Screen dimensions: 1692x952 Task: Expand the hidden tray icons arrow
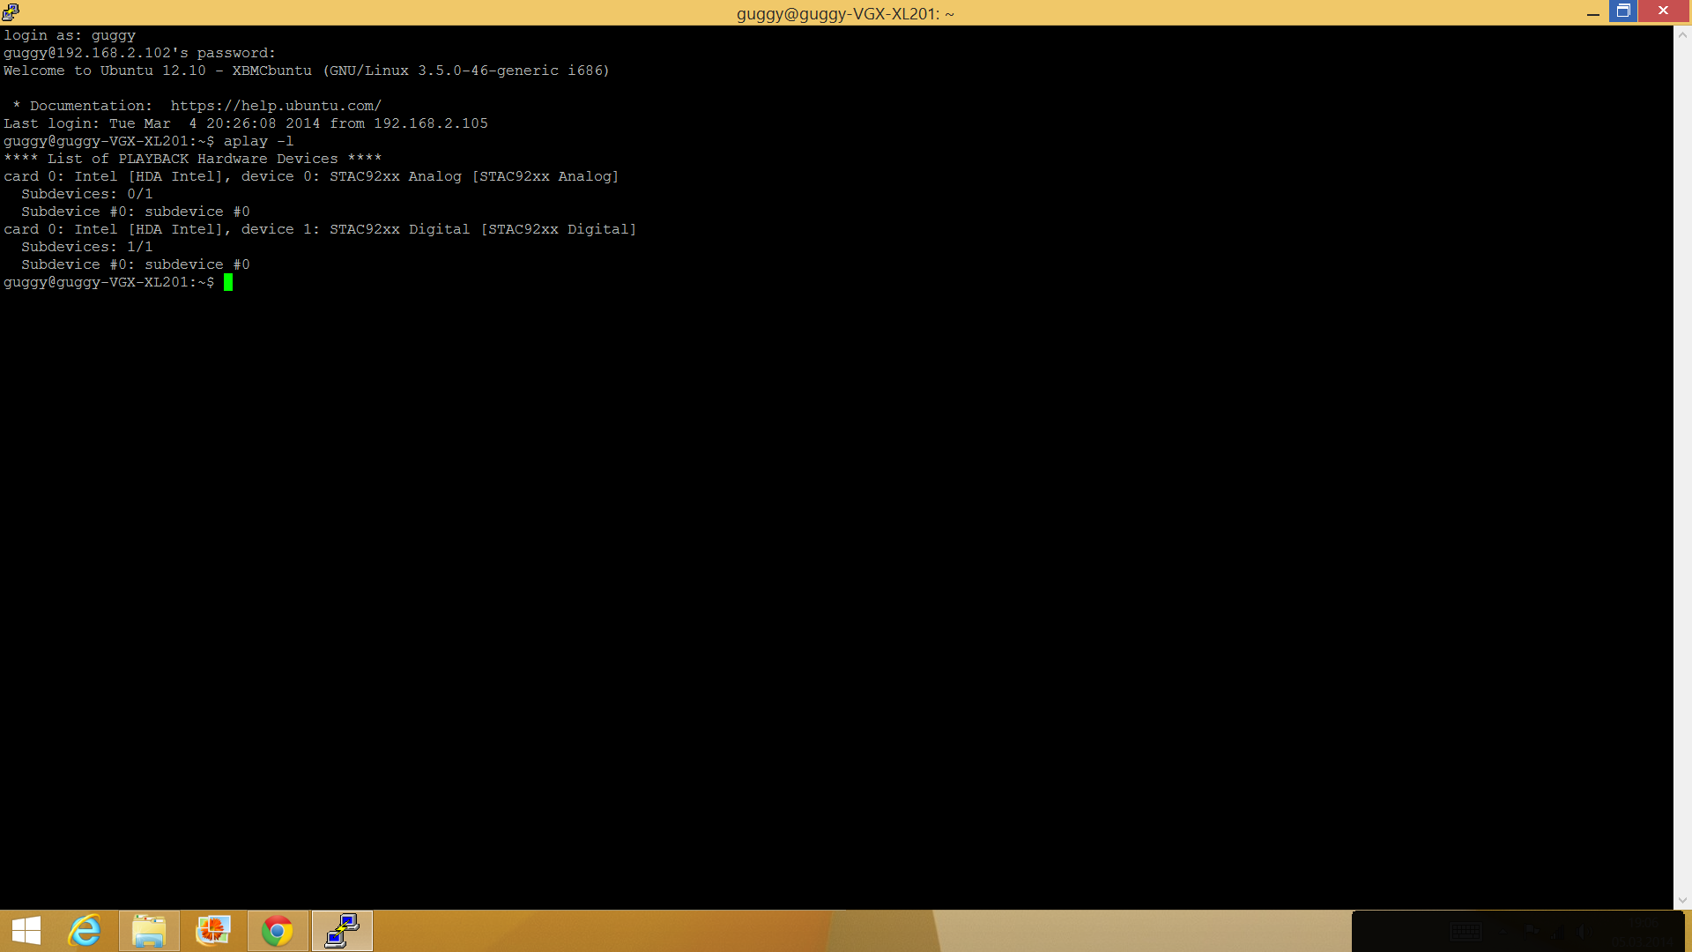[x=1503, y=932]
